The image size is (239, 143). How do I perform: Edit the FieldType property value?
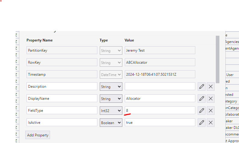click(x=202, y=111)
